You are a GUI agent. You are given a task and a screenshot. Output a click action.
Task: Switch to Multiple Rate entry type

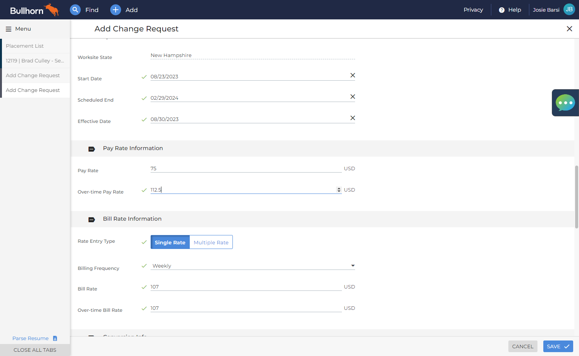point(211,242)
